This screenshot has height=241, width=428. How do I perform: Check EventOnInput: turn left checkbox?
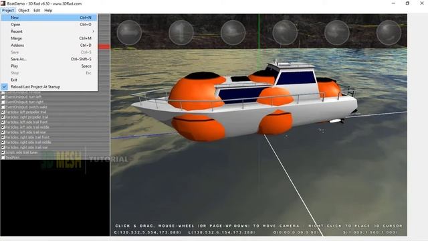pos(3,97)
